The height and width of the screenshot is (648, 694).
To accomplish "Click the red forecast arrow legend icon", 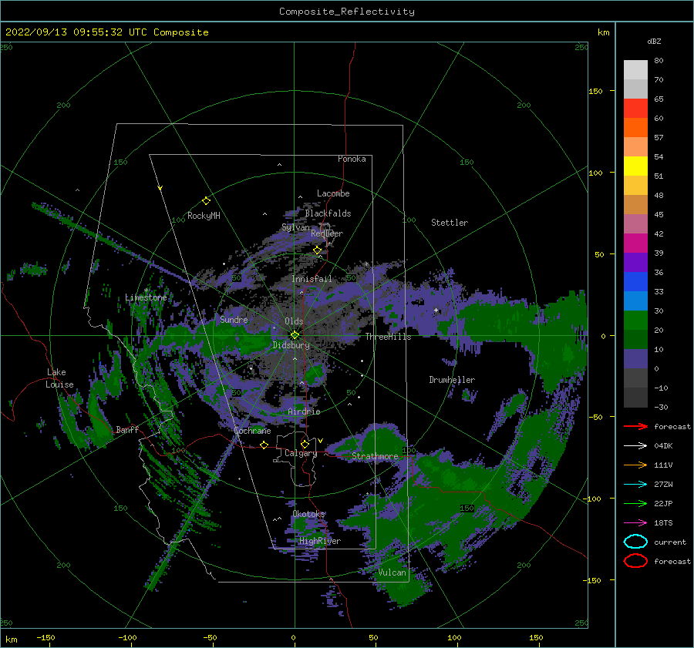I will (x=635, y=426).
